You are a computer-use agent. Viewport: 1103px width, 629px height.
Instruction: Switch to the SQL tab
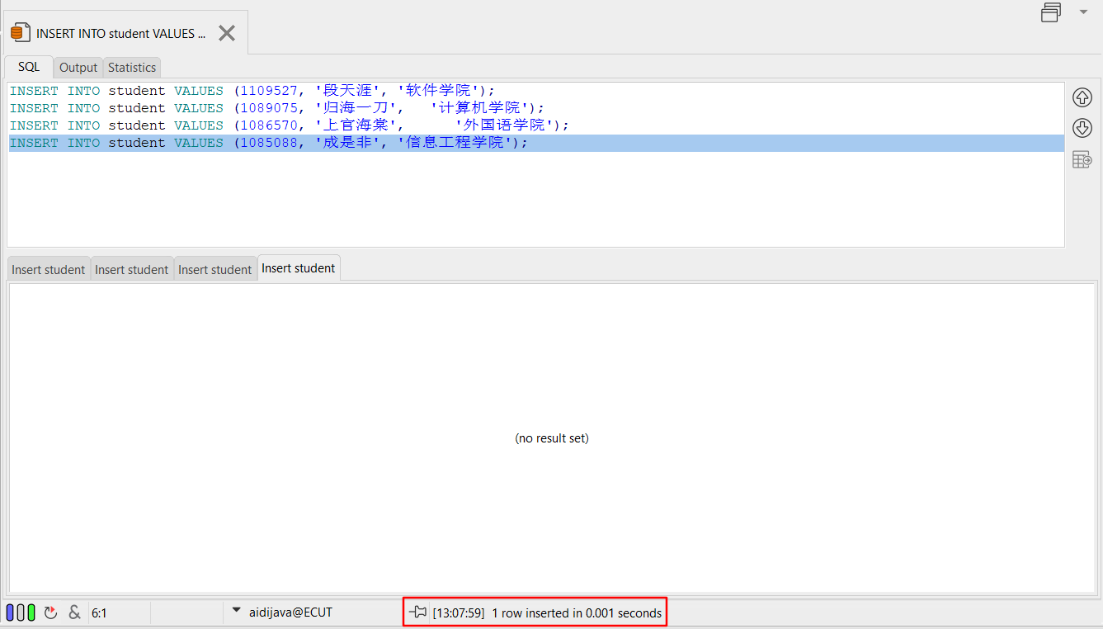[x=29, y=67]
